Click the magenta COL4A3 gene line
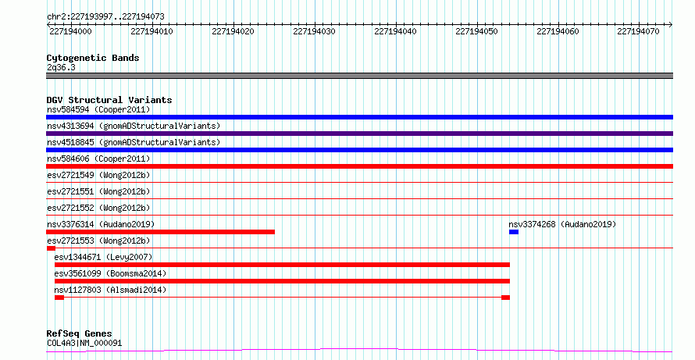 pos(359,351)
